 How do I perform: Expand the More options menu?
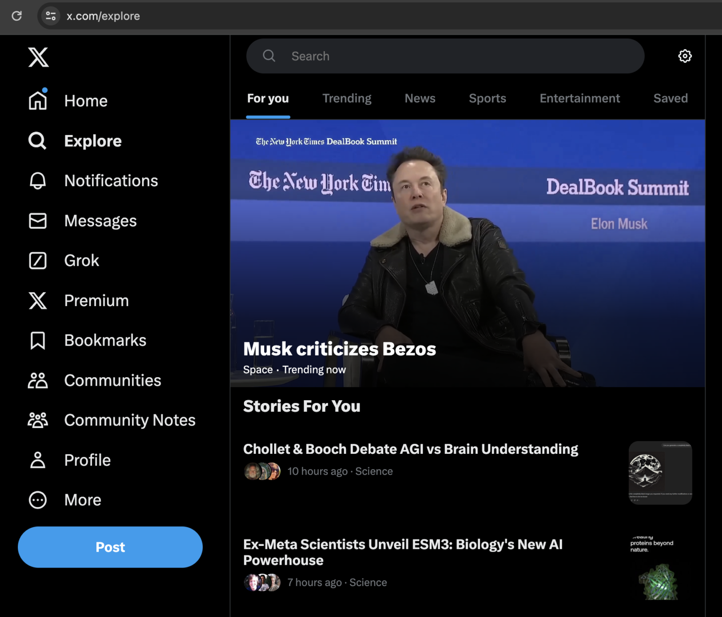83,500
